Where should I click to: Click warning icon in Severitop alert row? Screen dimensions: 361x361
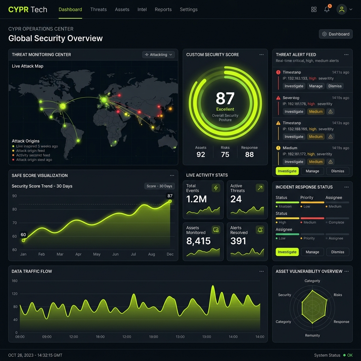point(330,112)
